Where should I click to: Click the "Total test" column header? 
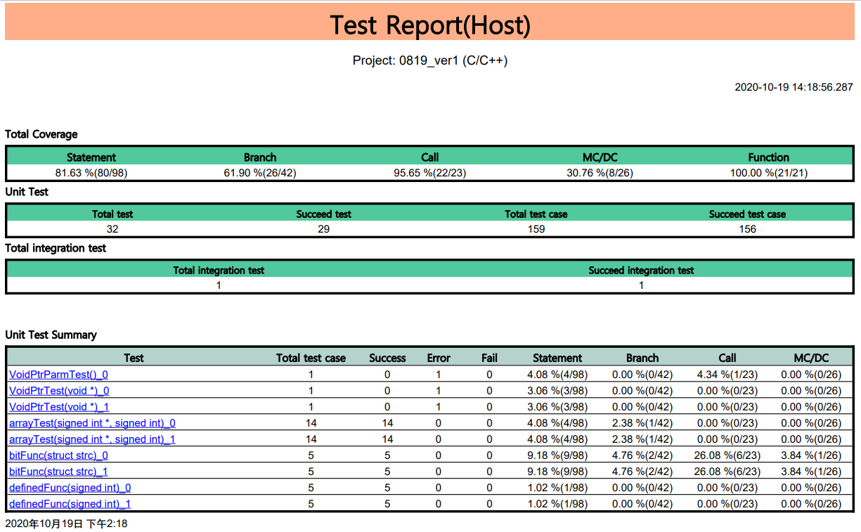pyautogui.click(x=112, y=214)
